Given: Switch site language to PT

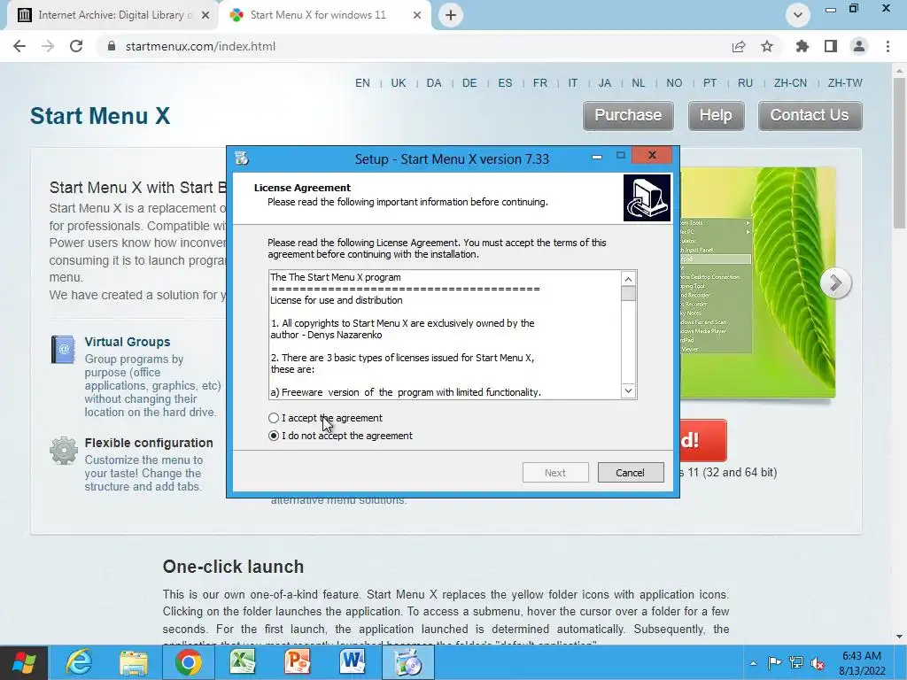Looking at the screenshot, I should click(x=709, y=83).
